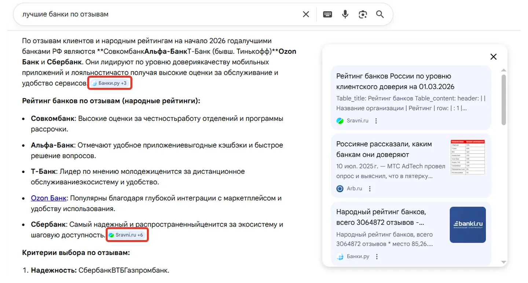This screenshot has width=528, height=283.
Task: Open the on-screen keyboard icon
Action: (x=327, y=14)
